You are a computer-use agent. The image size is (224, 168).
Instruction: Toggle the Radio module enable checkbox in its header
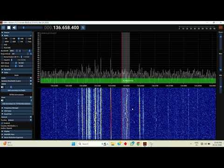(31, 35)
